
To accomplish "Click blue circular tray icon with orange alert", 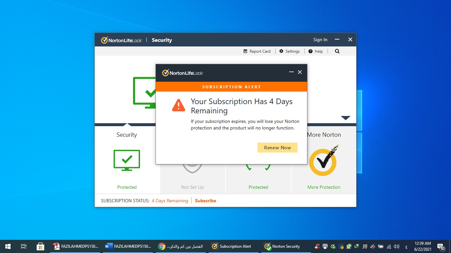I will click(341, 246).
